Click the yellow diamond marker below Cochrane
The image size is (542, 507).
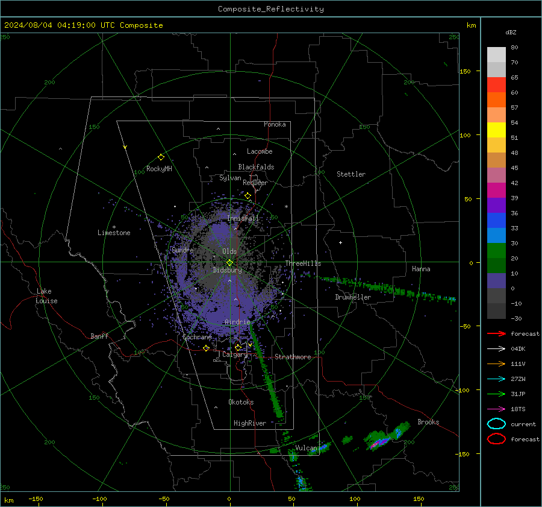(x=206, y=348)
